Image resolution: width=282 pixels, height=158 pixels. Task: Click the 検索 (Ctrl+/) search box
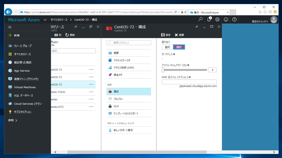tap(129, 43)
